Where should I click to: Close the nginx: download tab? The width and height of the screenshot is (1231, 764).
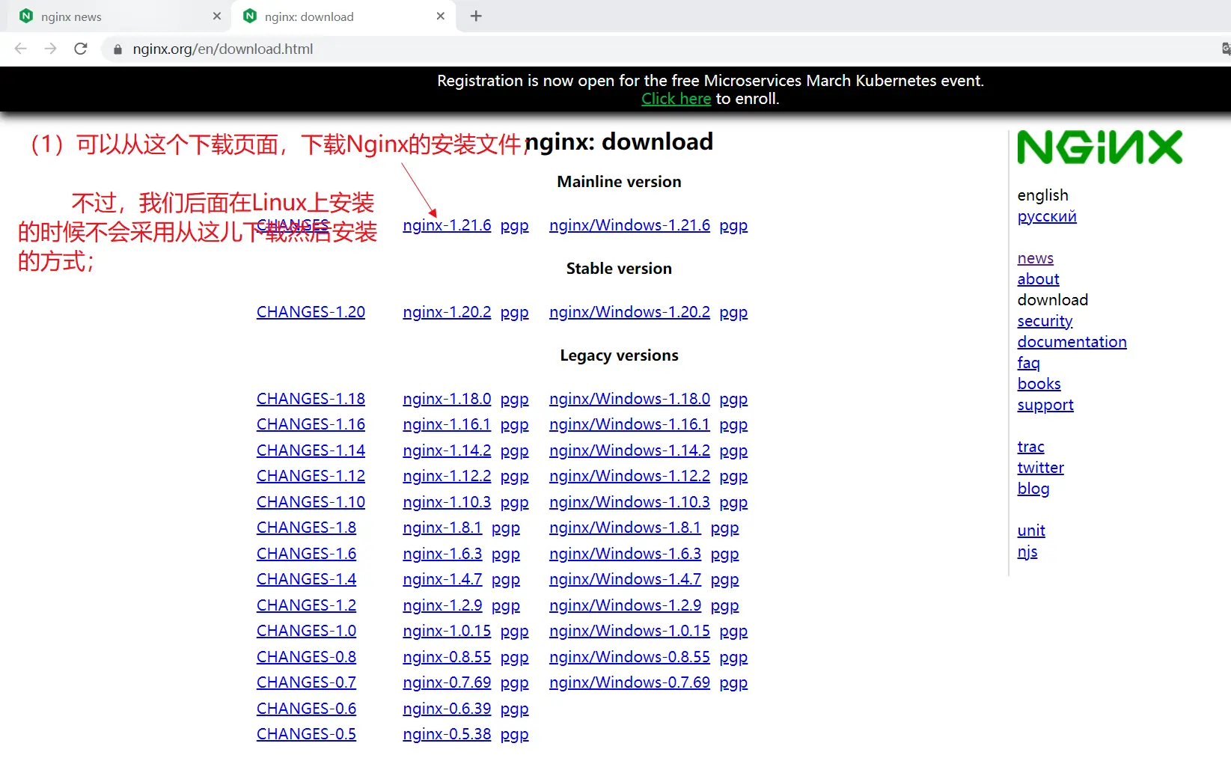click(441, 16)
